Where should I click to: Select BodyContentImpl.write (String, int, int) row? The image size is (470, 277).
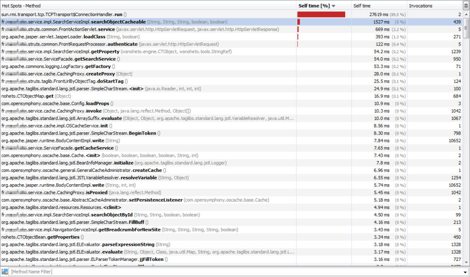point(231,185)
